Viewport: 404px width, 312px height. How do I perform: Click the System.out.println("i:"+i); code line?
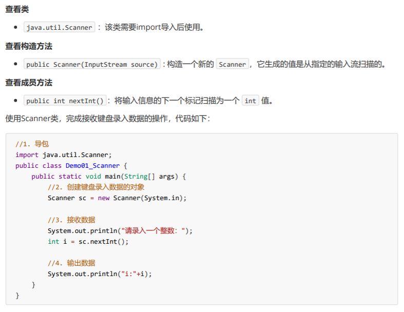[100, 274]
